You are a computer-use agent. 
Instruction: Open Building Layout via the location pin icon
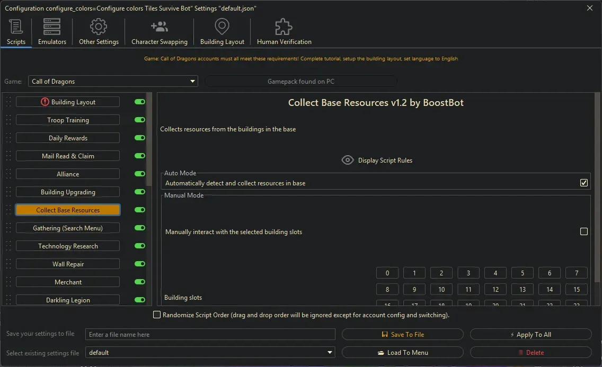222,26
